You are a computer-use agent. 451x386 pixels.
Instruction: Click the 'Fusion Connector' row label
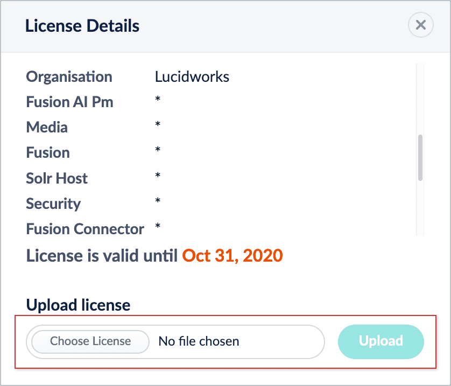point(85,229)
